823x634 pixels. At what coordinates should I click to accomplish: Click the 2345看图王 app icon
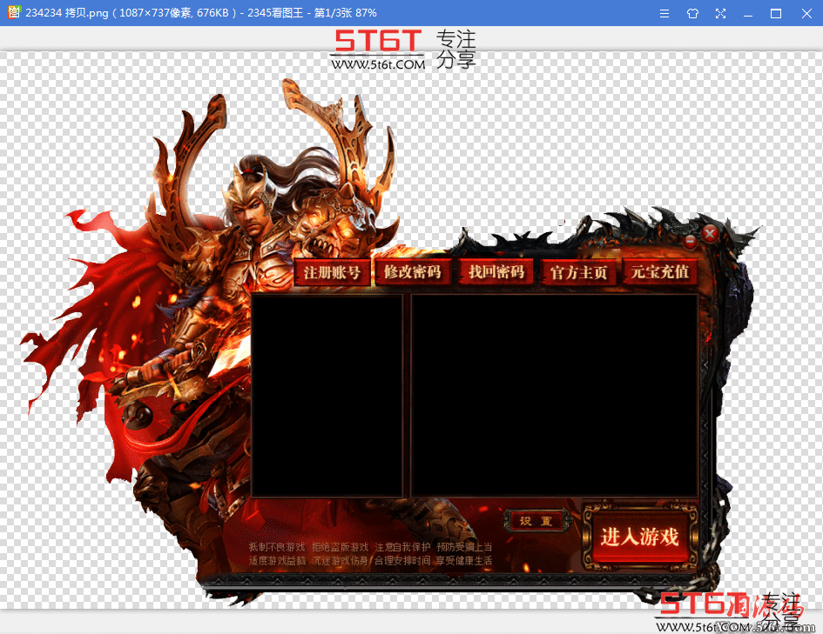click(14, 12)
